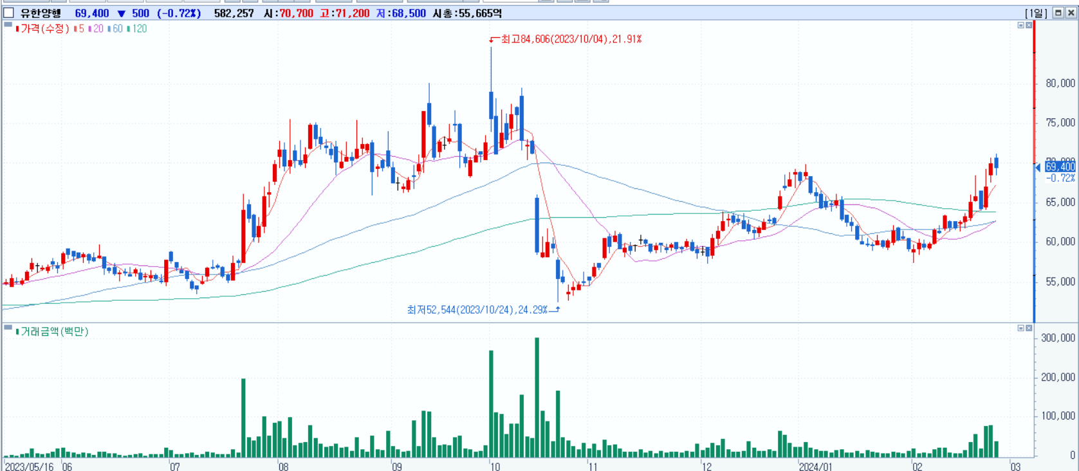Viewport: 1079px width, 471px height.
Task: Close the 거래금액 panel using its small X icon
Action: [1029, 328]
